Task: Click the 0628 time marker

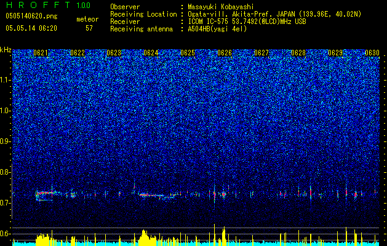Action: point(298,53)
